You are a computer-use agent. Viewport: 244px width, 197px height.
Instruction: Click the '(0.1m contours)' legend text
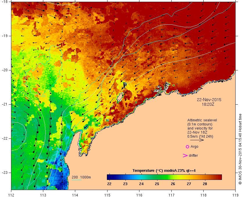point(200,124)
